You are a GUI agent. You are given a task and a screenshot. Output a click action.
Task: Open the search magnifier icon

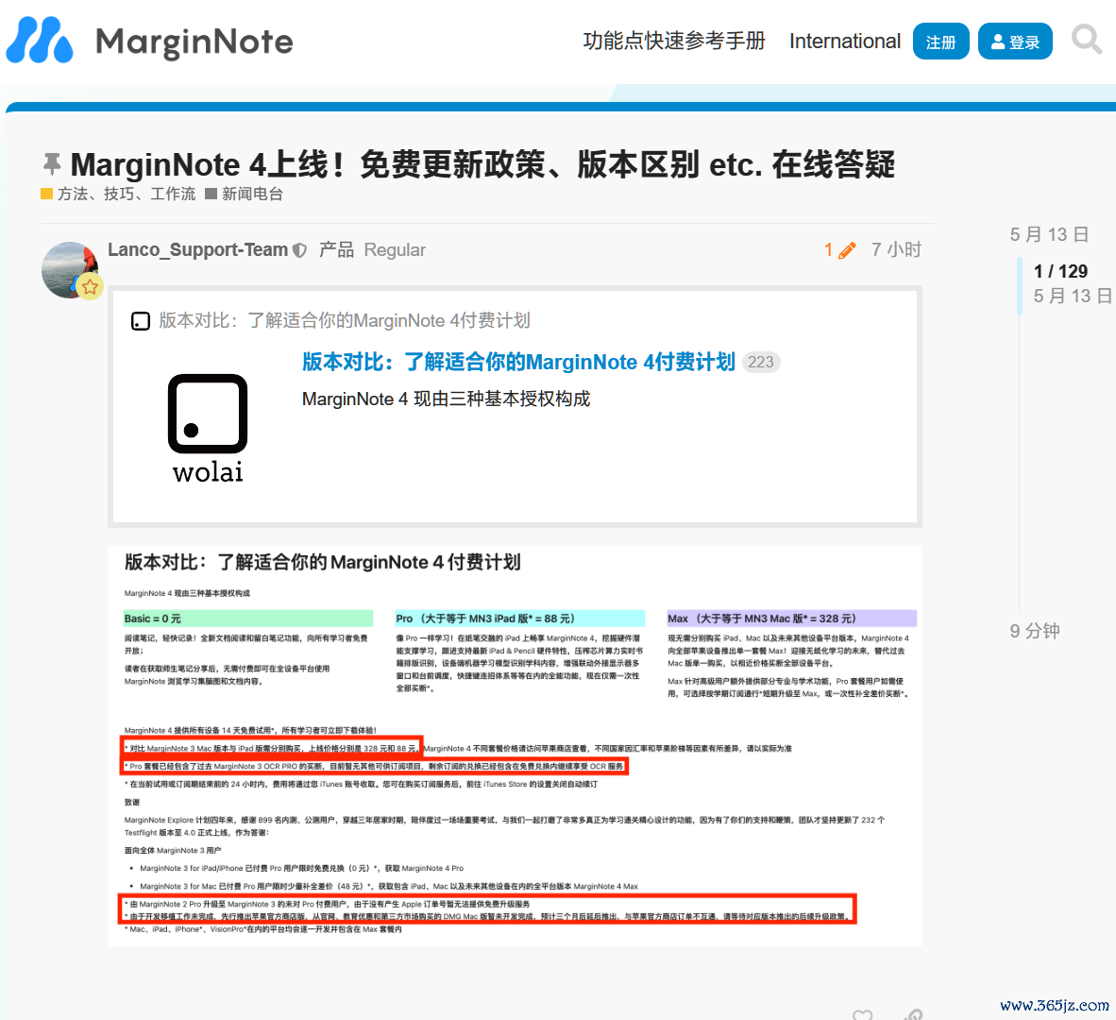[x=1086, y=40]
